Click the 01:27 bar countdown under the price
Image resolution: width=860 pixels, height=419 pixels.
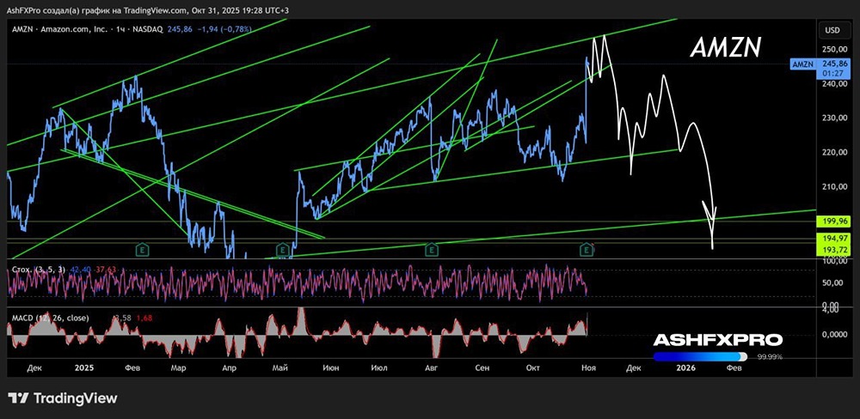832,72
